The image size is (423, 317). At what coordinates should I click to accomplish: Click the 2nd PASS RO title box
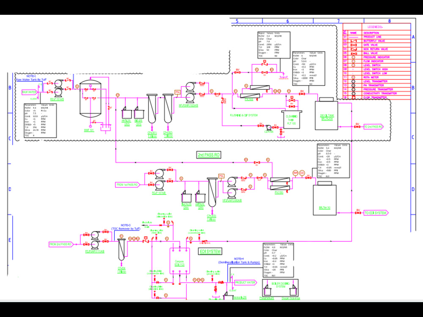[x=209, y=155]
